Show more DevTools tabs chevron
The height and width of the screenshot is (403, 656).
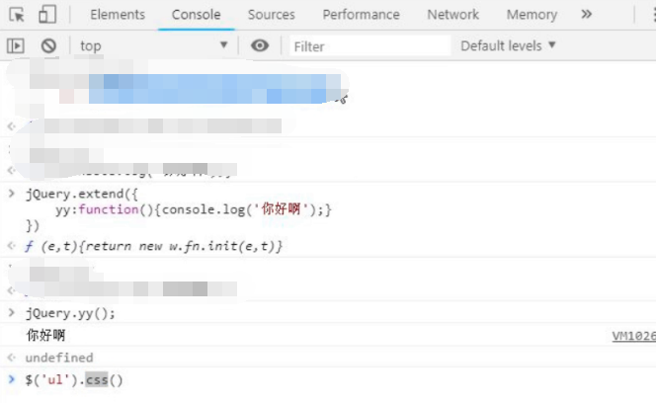point(587,14)
